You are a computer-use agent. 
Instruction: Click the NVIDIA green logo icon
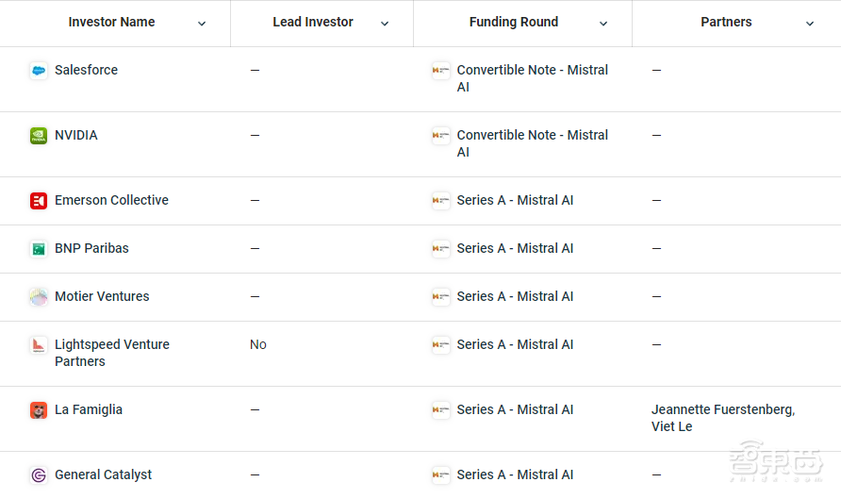(x=39, y=136)
